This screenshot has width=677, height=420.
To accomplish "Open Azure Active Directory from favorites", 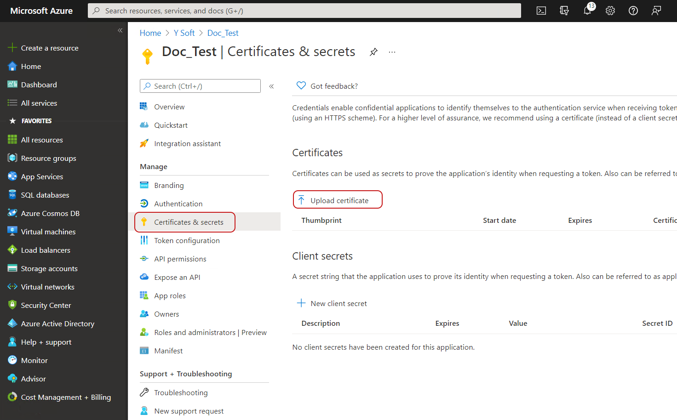I will [x=57, y=324].
